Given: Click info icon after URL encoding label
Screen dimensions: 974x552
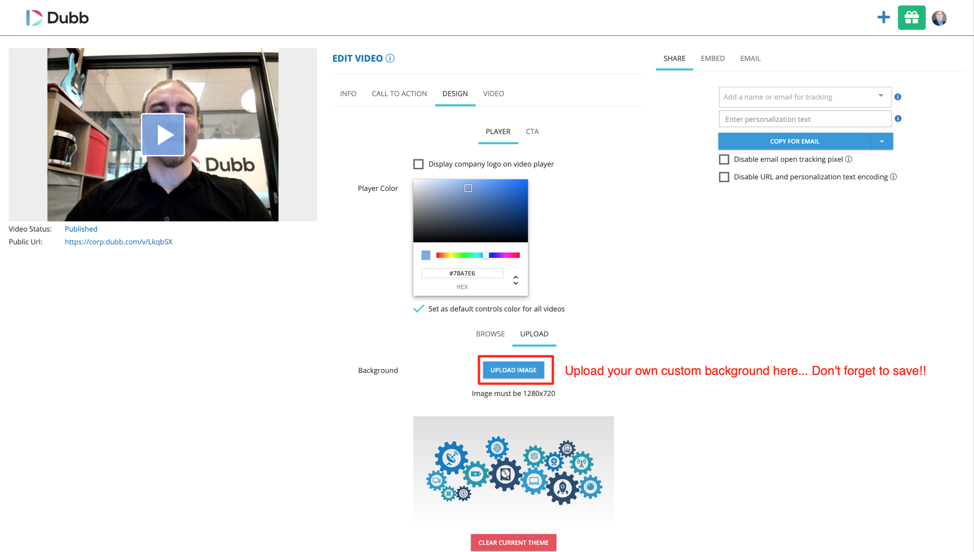Looking at the screenshot, I should (x=894, y=177).
